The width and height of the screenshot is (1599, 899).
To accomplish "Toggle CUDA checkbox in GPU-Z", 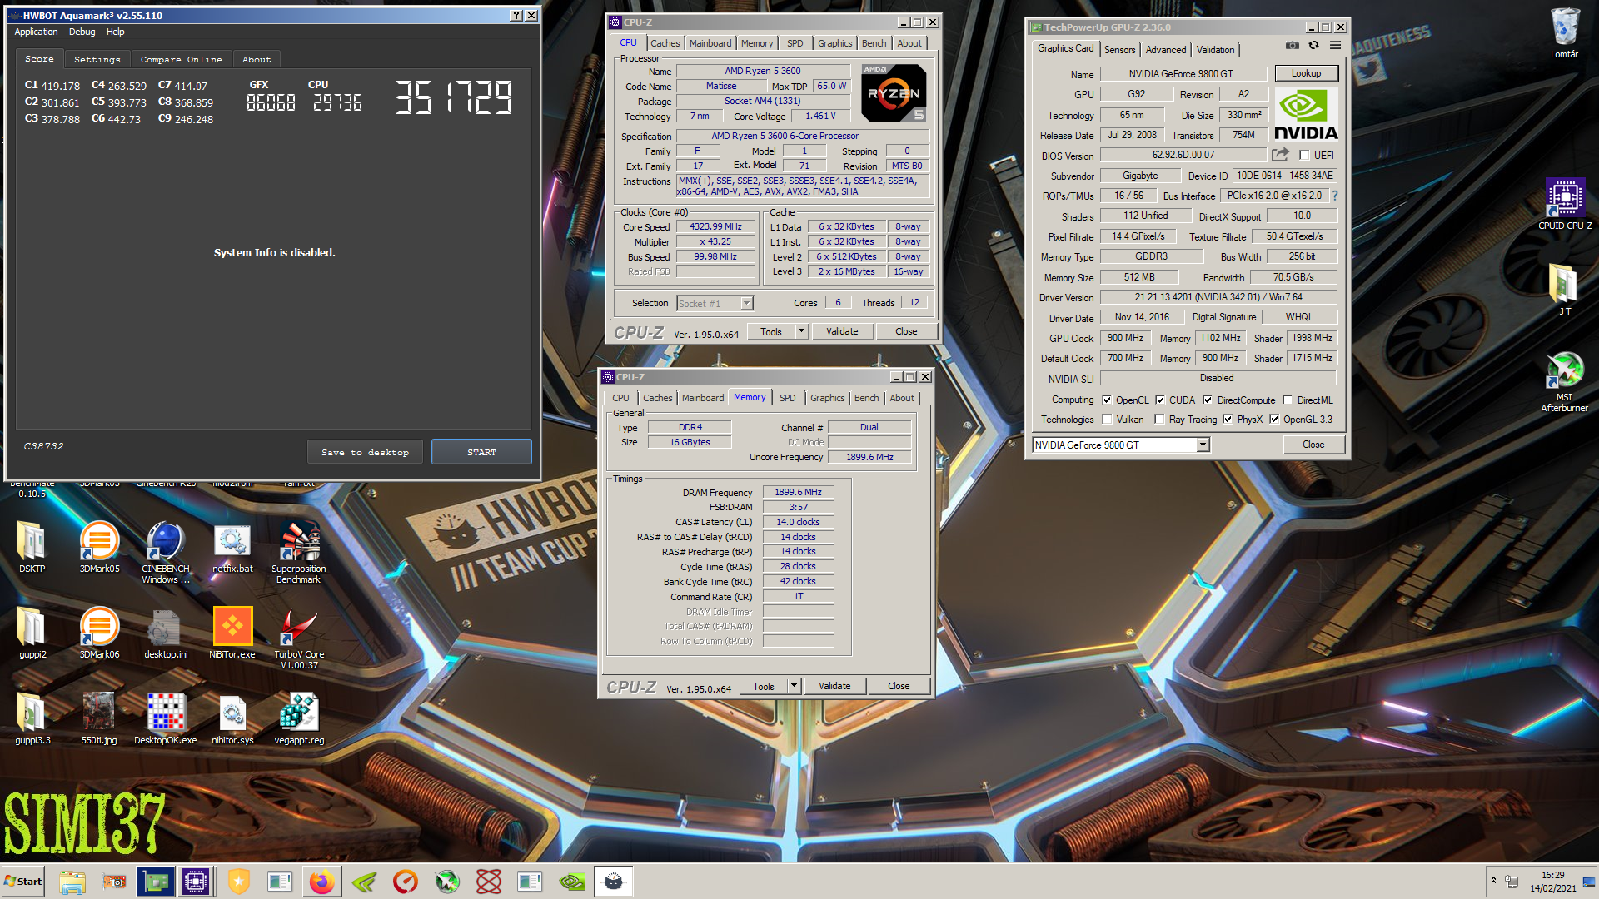I will [x=1160, y=400].
